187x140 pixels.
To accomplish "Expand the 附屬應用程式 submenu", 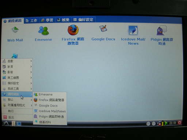I will [x=17, y=105].
